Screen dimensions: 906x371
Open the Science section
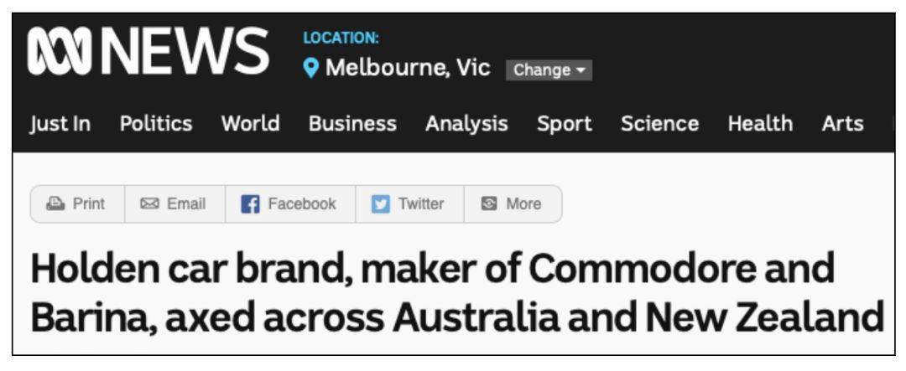click(x=660, y=123)
